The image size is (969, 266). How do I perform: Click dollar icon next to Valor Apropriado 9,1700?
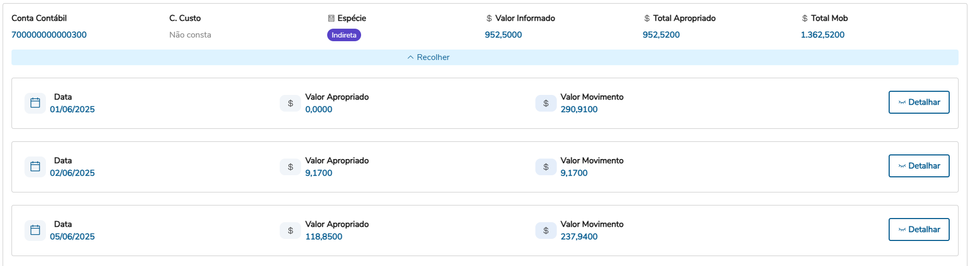tap(290, 167)
